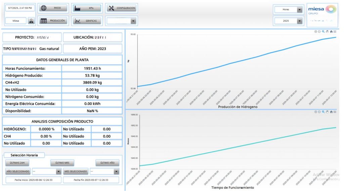Click the Producción de Hidrogeno chart title
This screenshot has width=344, height=191.
[x=238, y=107]
